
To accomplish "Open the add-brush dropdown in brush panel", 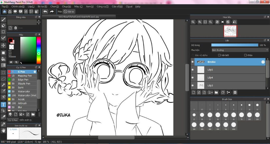I will click(23, 114).
